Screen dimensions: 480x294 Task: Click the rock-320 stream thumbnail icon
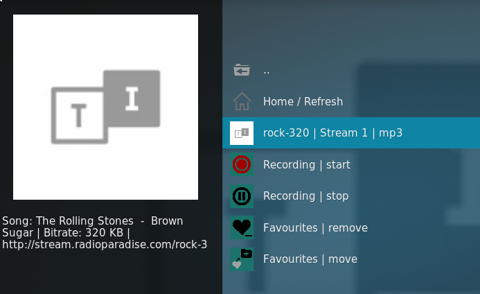point(242,133)
